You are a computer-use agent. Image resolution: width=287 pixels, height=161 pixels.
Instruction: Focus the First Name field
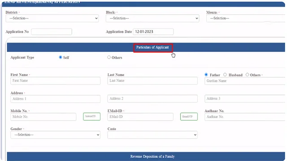click(55, 80)
